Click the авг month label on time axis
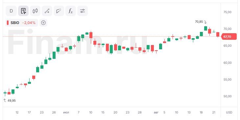This screenshot has width=240, height=120. 156,112
